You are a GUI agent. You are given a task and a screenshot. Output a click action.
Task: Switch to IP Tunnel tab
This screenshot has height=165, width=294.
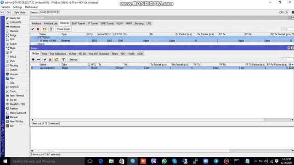point(93,23)
